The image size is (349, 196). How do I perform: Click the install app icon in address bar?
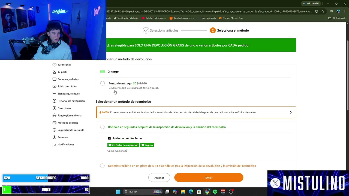(317, 11)
